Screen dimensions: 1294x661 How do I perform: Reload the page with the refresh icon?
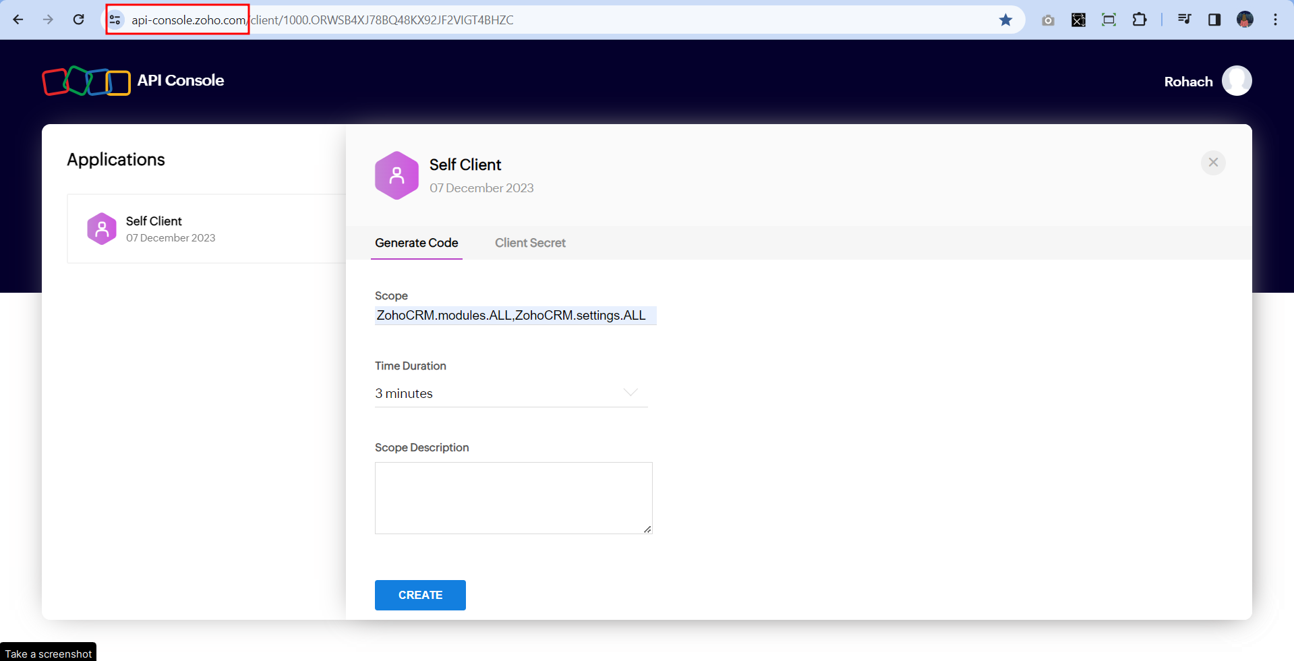(x=79, y=20)
